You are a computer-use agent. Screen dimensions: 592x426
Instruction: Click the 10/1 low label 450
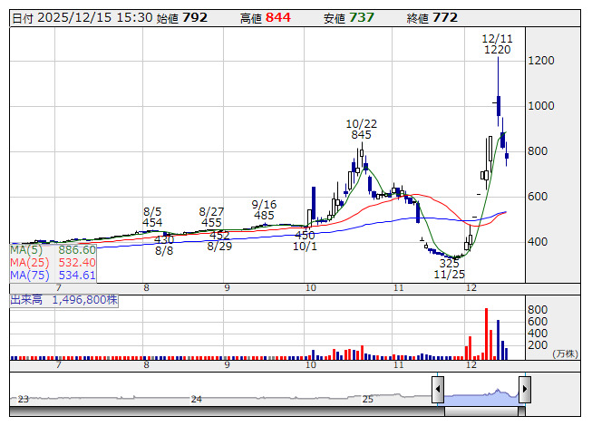click(305, 235)
